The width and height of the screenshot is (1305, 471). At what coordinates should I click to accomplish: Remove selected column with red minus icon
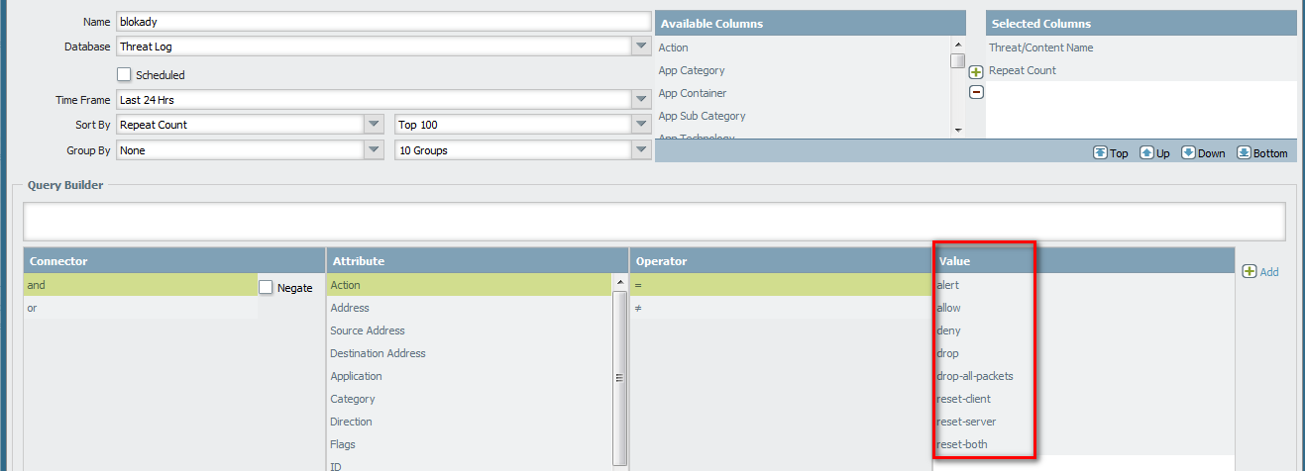976,92
